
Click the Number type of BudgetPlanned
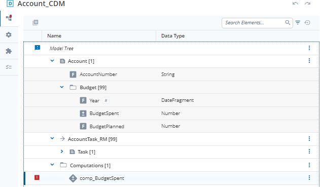[x=170, y=126]
